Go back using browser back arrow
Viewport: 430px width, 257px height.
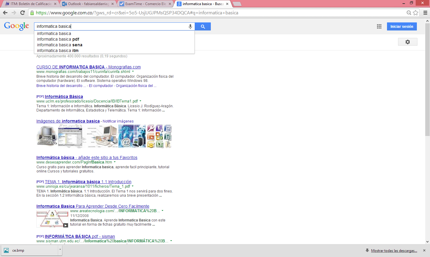5,13
